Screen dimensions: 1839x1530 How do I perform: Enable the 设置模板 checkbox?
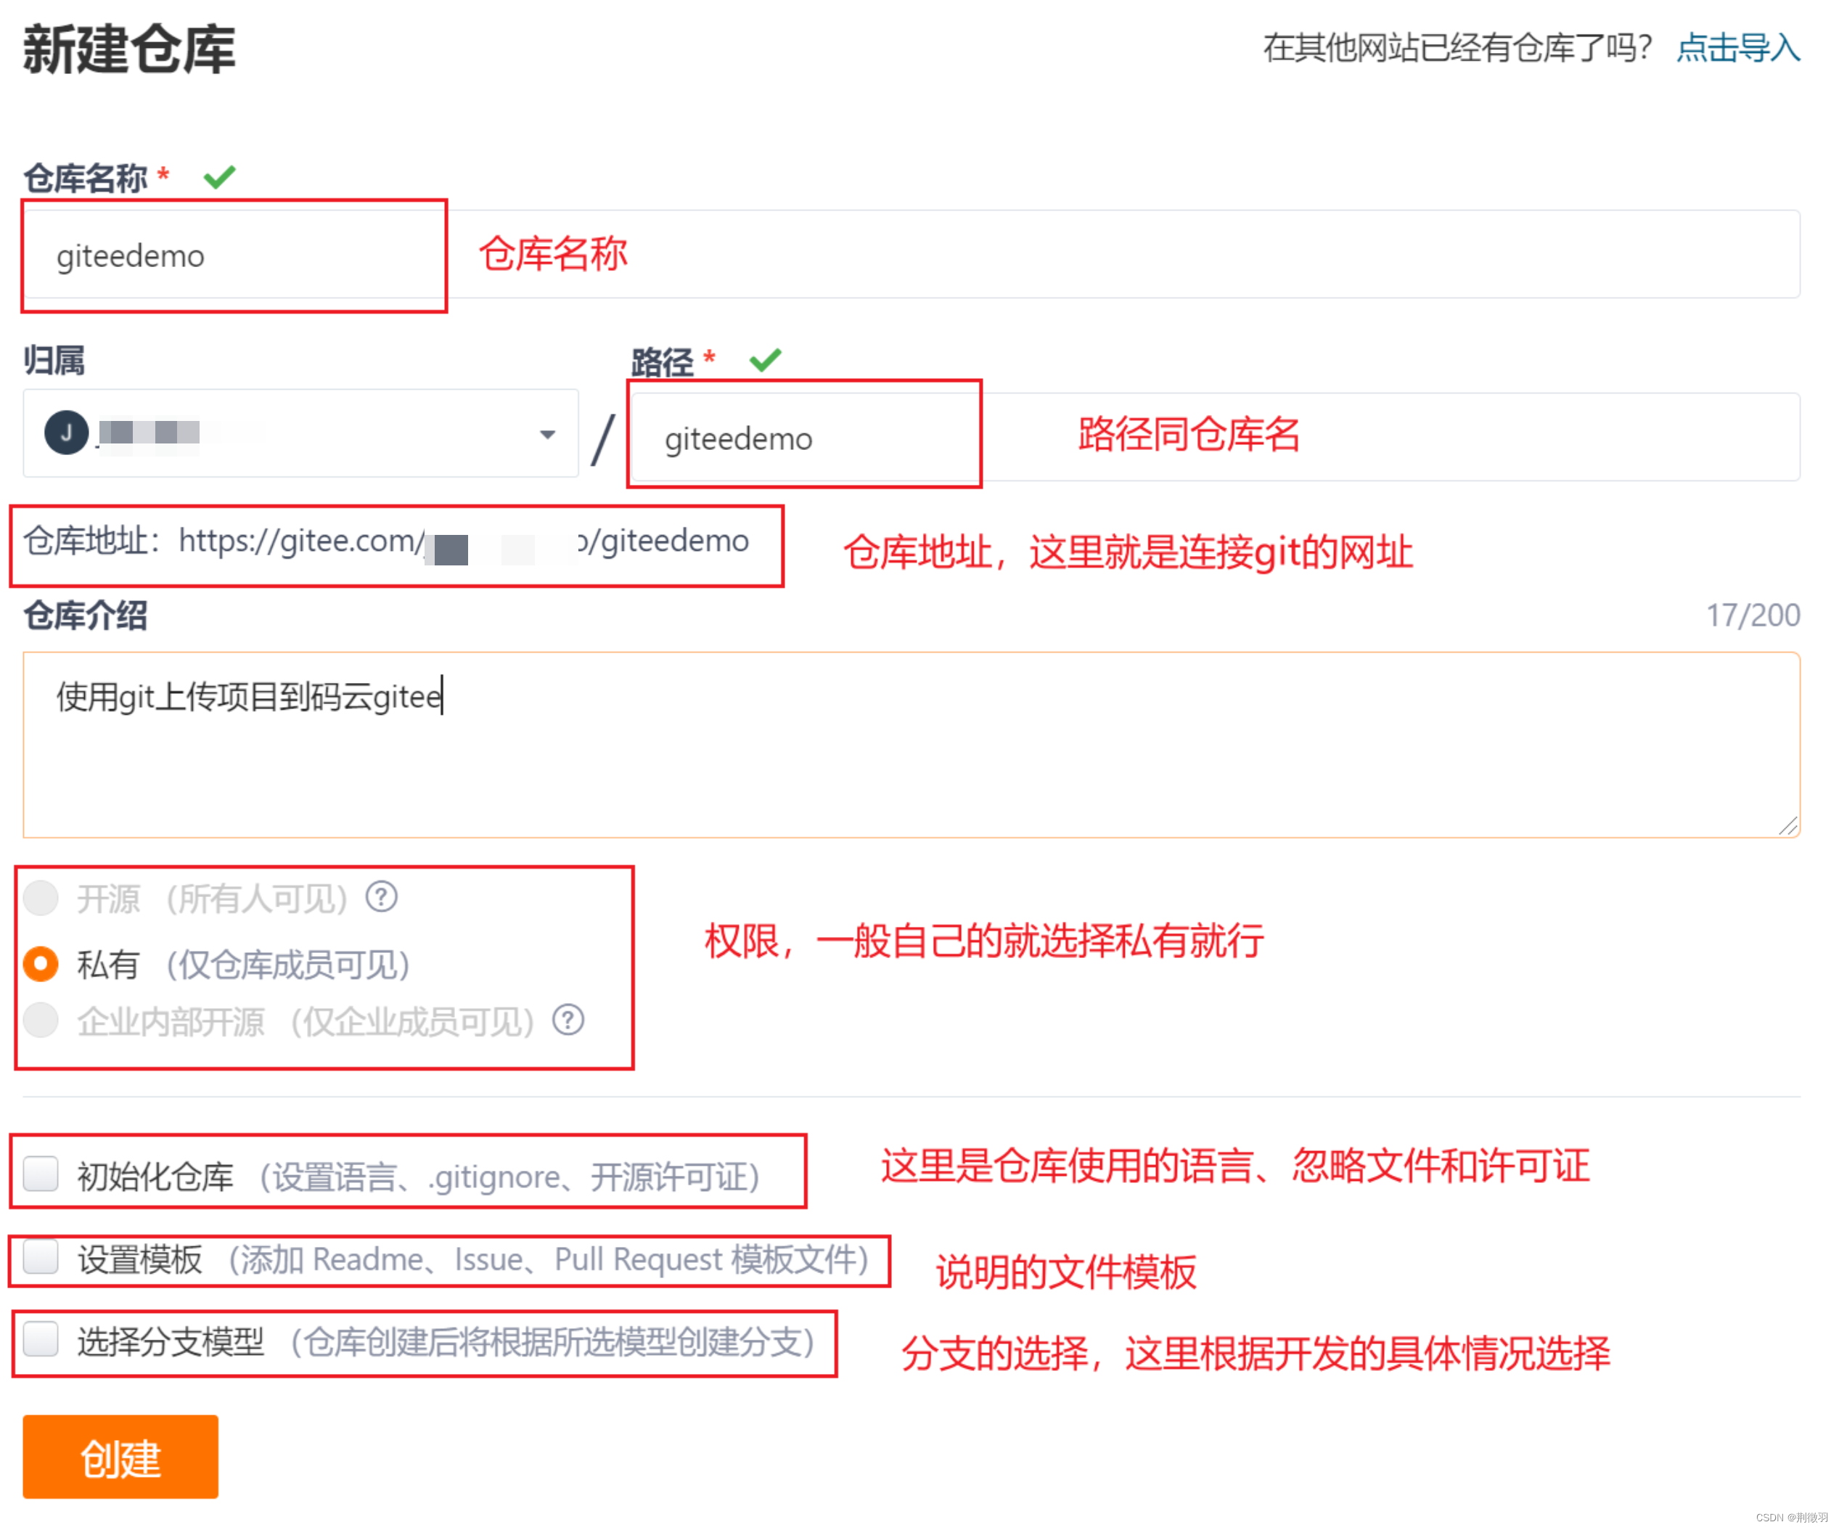click(41, 1258)
